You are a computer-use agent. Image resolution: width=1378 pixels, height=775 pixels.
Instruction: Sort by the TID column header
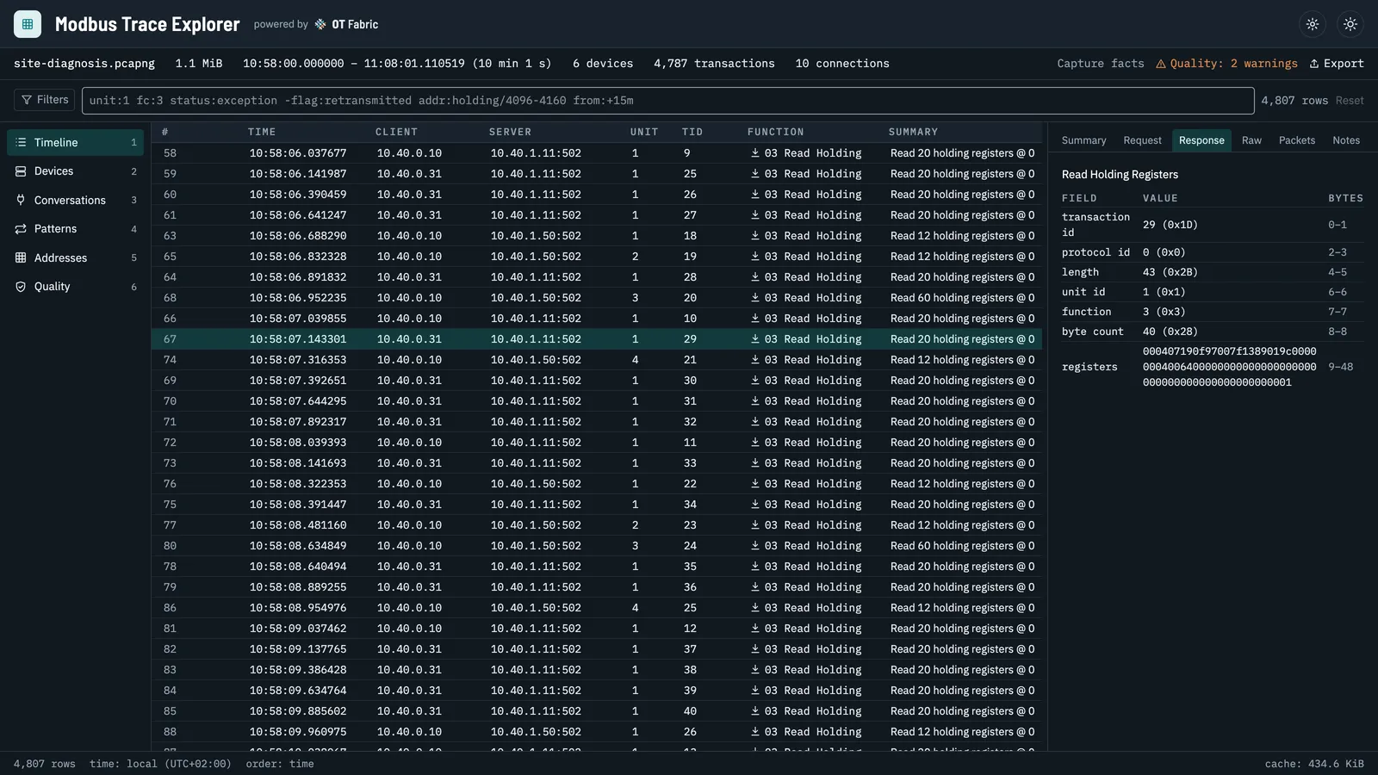pyautogui.click(x=692, y=132)
